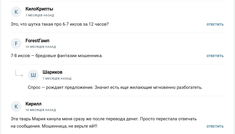235x134 pixels.
Task: Click the timestamp under ForestГамп's name
Action: [x=41, y=47]
